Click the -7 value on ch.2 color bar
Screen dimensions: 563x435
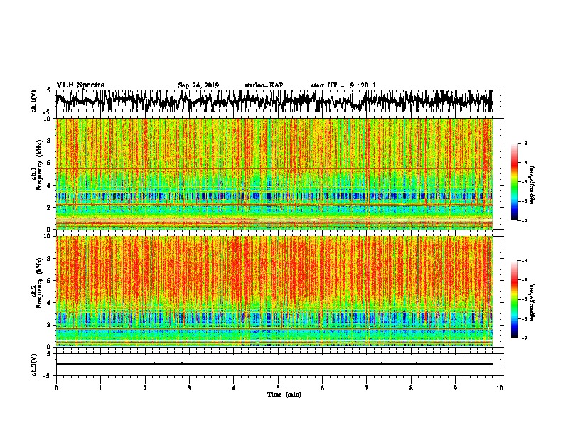pyautogui.click(x=525, y=338)
